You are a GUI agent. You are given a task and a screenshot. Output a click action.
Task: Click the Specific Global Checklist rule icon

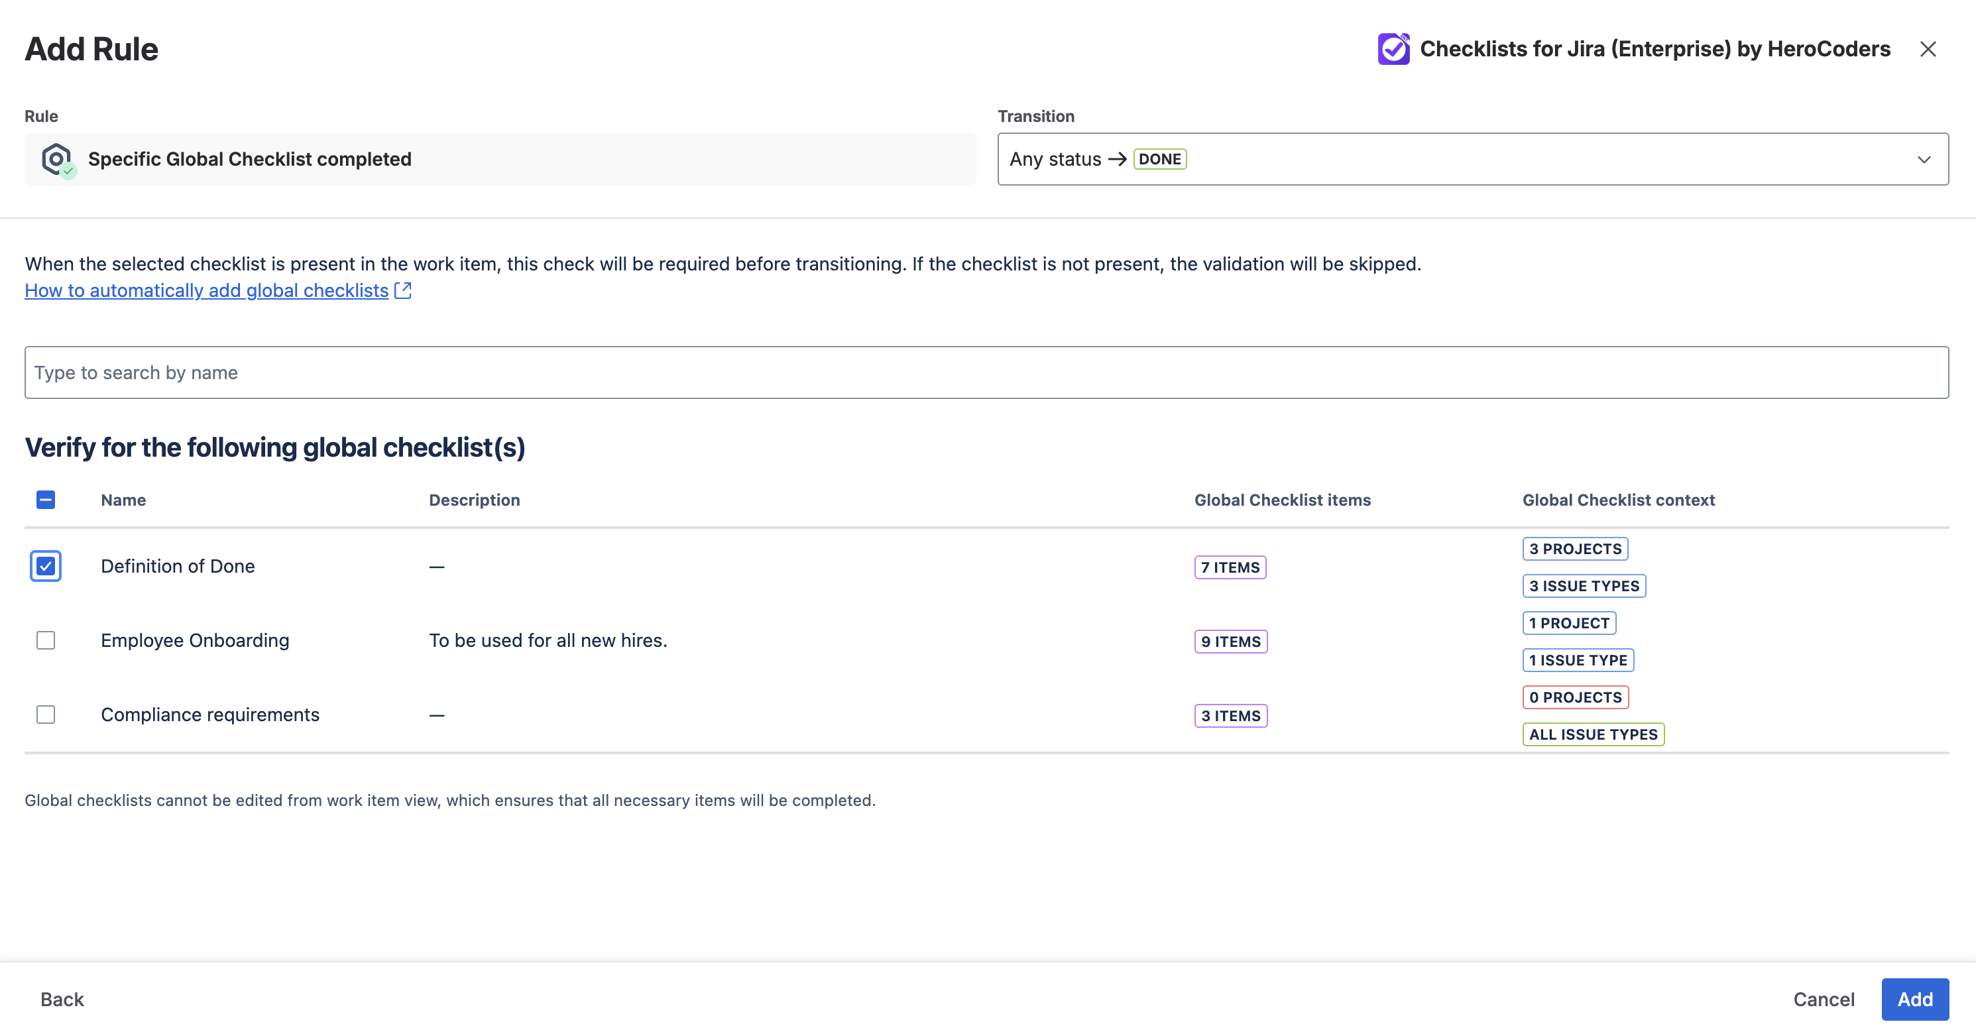point(58,160)
